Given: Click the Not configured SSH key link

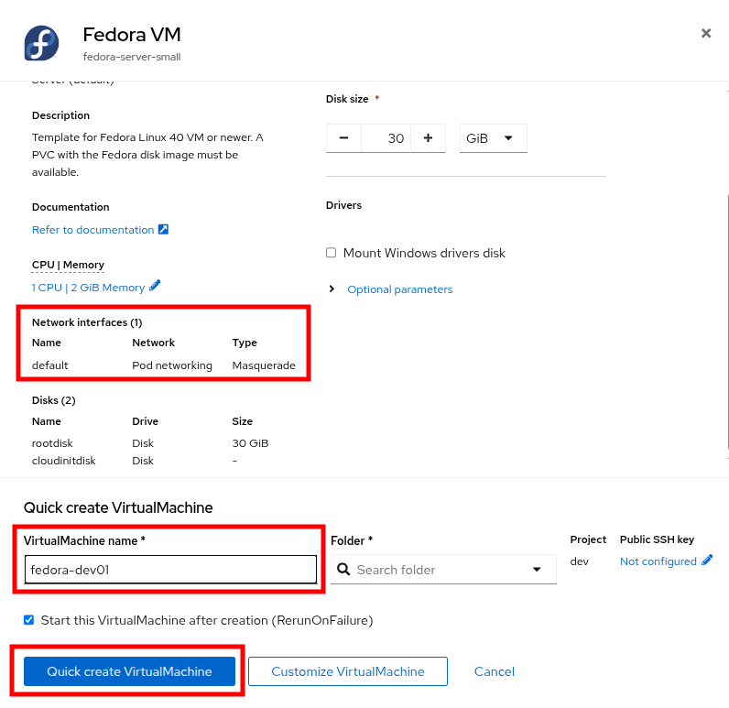Looking at the screenshot, I should tap(658, 561).
